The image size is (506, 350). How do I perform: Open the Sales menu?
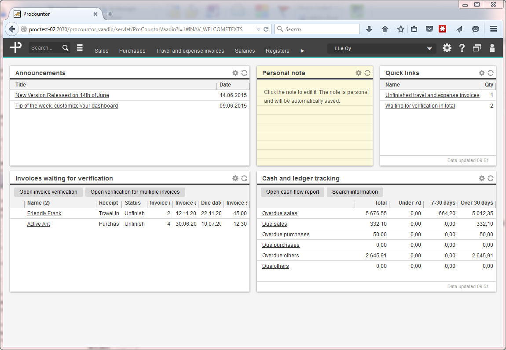coord(101,51)
